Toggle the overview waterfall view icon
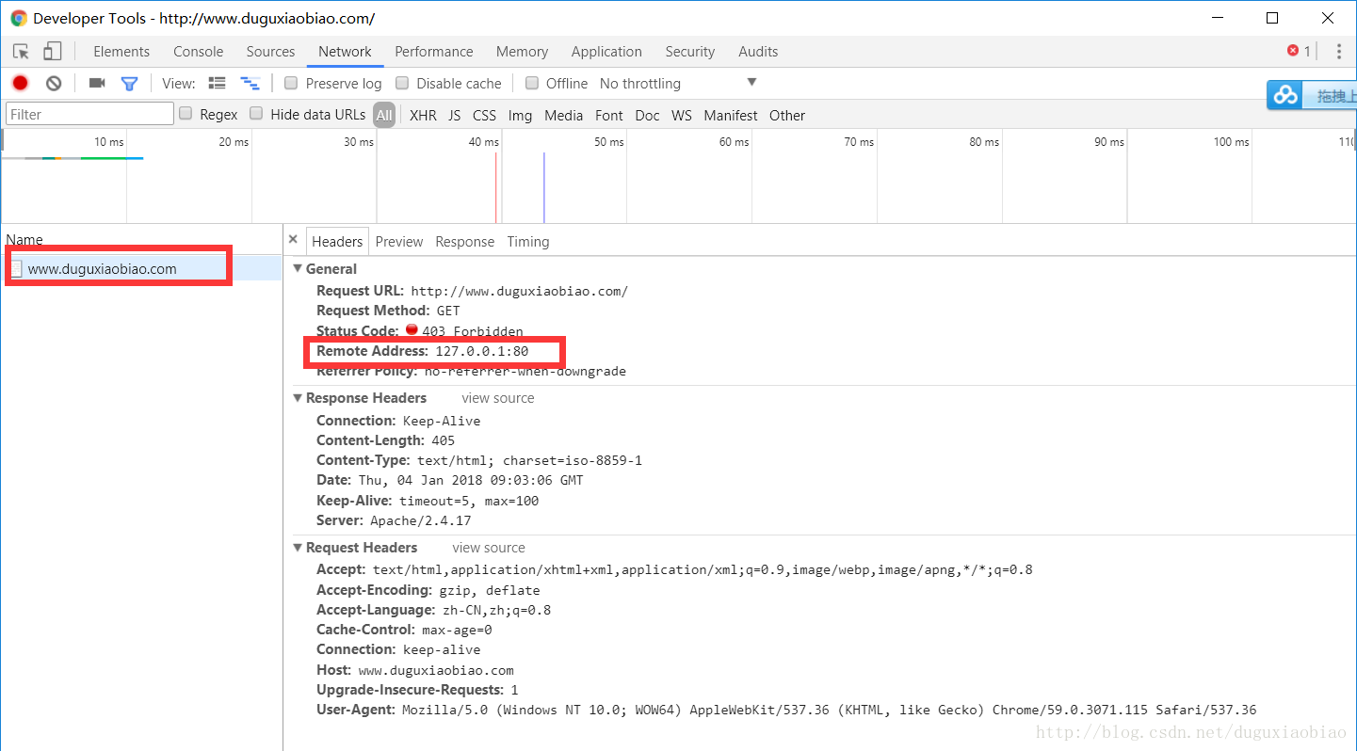The width and height of the screenshot is (1357, 751). (x=250, y=83)
